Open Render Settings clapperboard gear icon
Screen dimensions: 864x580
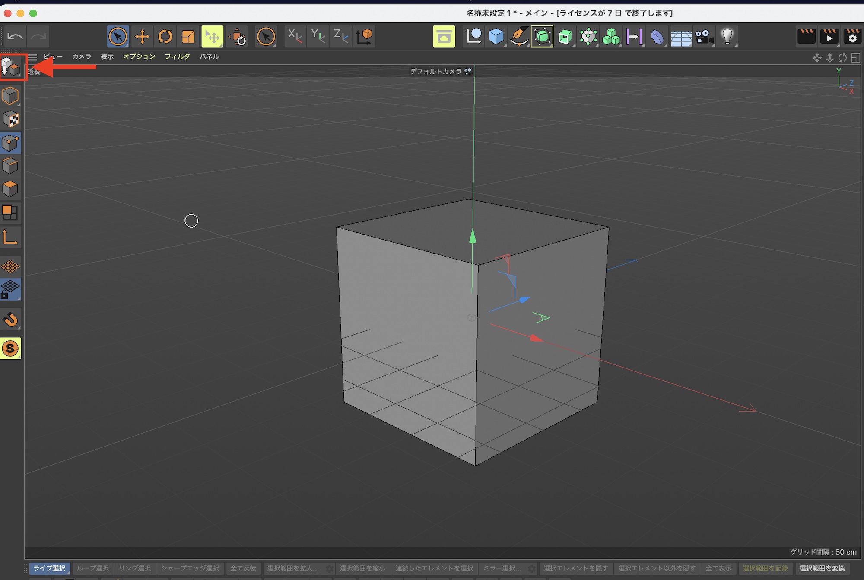click(x=852, y=37)
